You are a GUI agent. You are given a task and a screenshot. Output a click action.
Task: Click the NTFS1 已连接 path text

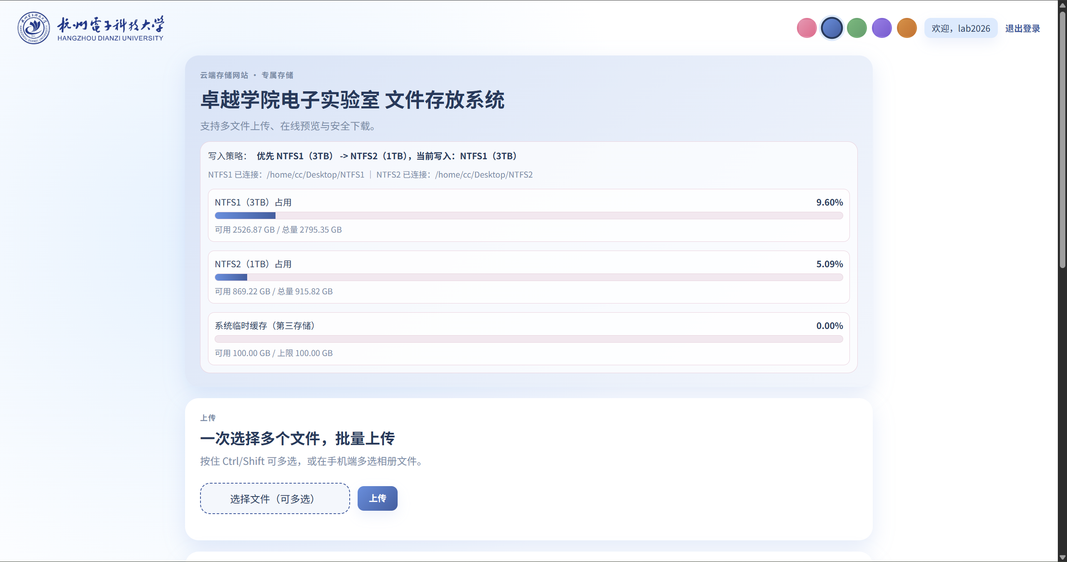click(286, 175)
